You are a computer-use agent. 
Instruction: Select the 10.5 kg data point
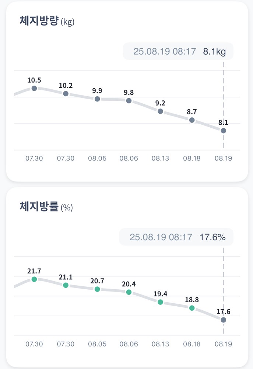click(x=34, y=88)
